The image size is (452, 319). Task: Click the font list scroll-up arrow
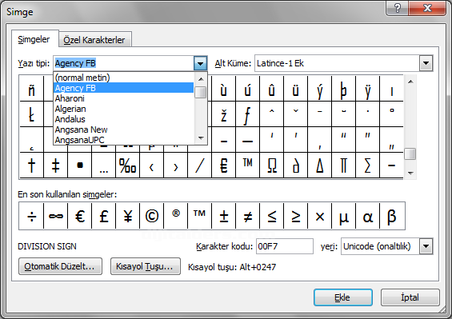click(201, 79)
